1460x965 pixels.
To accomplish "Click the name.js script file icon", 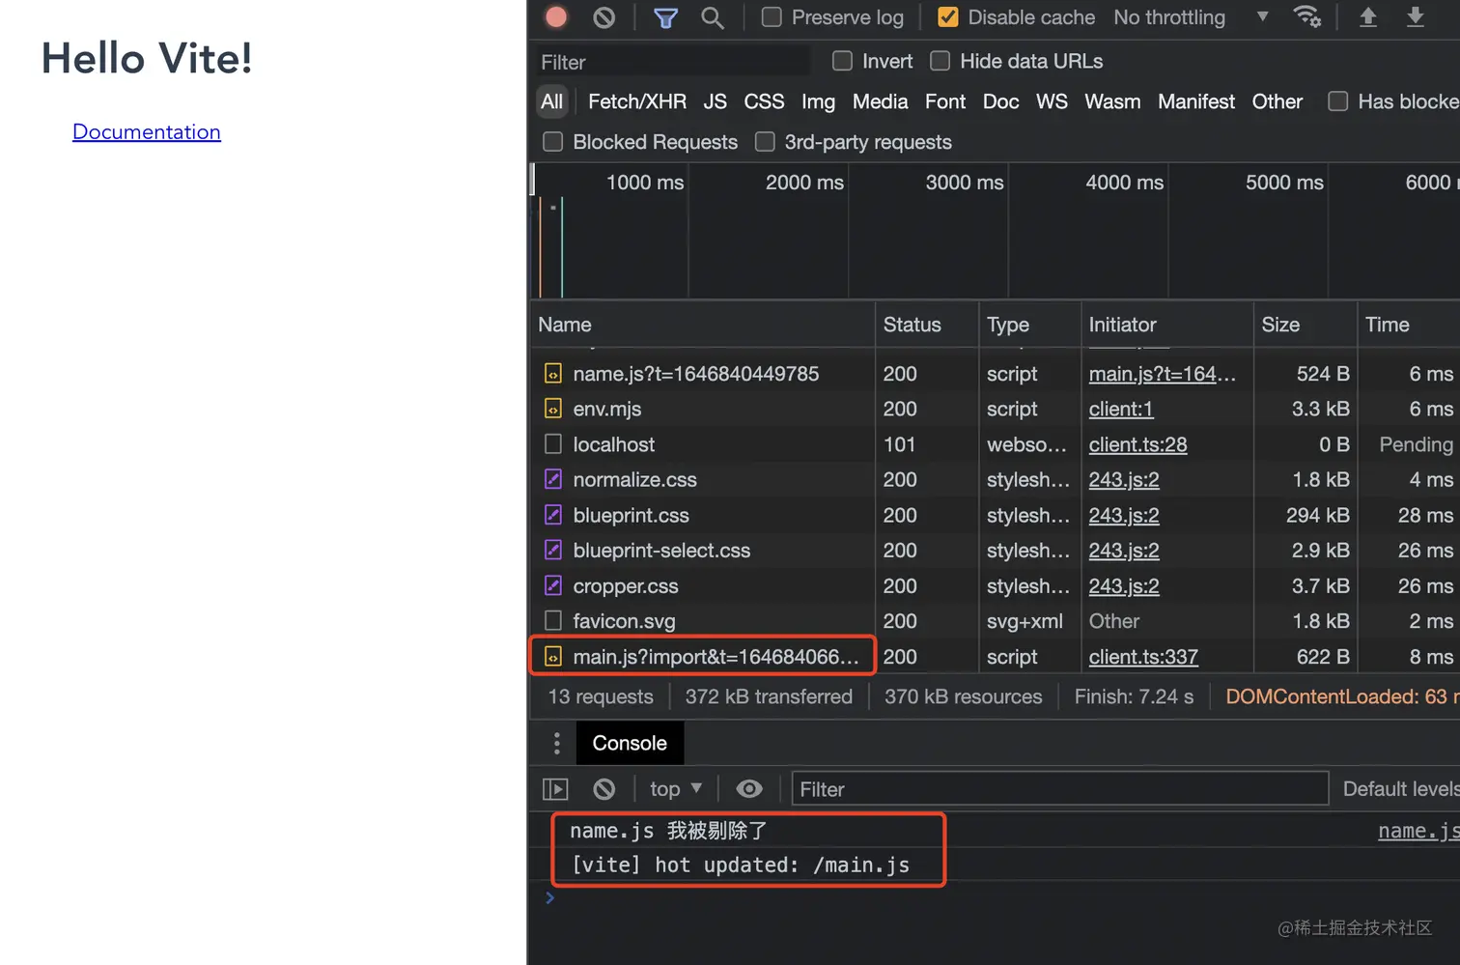I will pyautogui.click(x=553, y=374).
